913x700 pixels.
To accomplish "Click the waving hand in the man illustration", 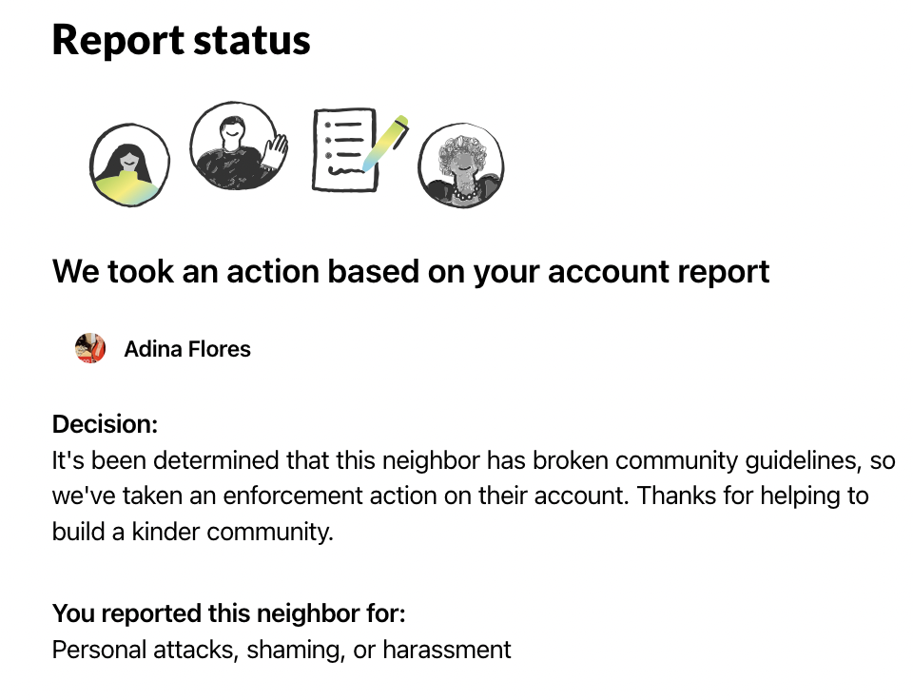I will (x=275, y=150).
